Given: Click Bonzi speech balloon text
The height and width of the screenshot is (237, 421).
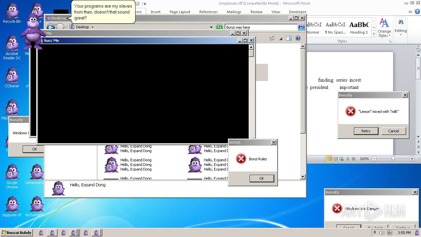Looking at the screenshot, I should pyautogui.click(x=103, y=12).
